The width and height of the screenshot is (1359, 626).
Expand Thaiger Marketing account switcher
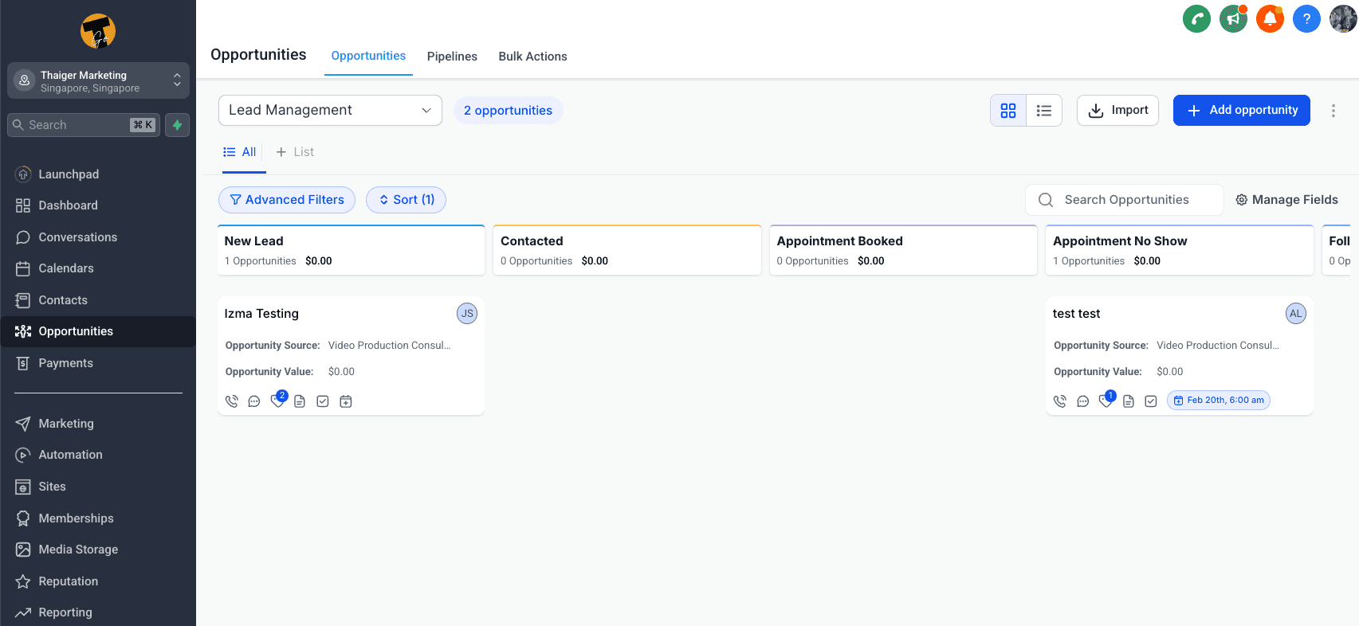click(x=98, y=81)
